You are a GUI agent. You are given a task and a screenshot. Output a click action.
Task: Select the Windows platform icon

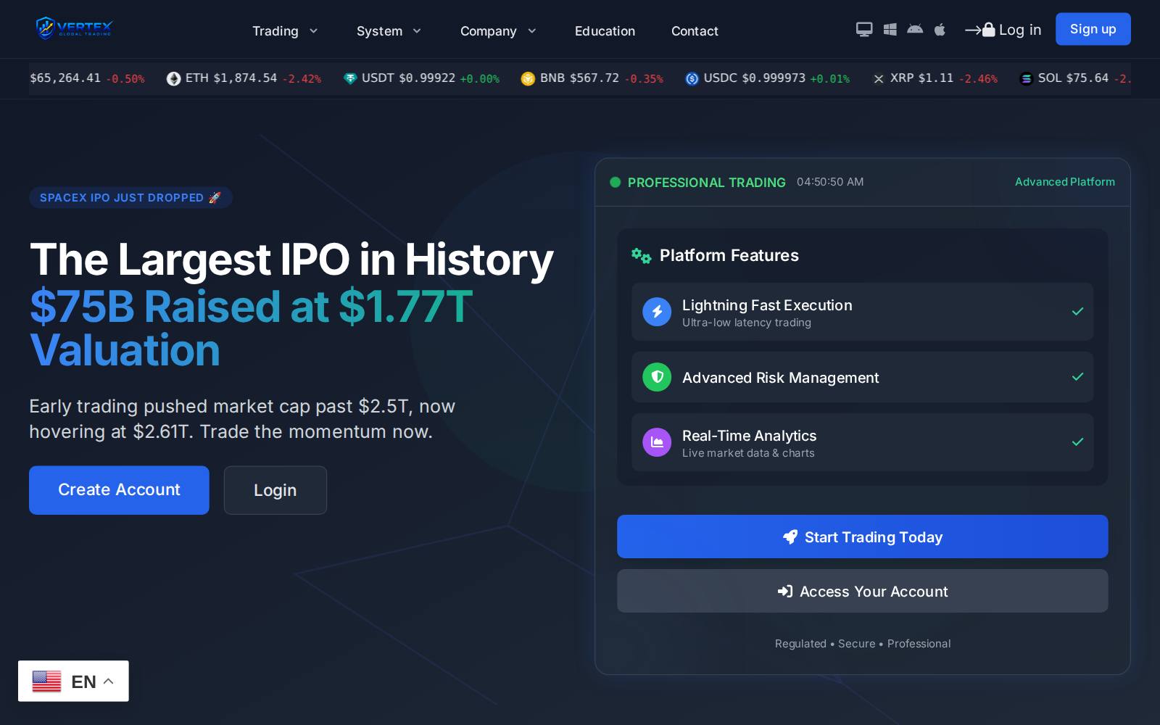[890, 30]
